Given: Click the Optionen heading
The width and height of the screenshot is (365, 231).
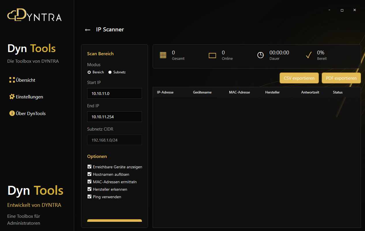Looking at the screenshot, I should [x=97, y=156].
